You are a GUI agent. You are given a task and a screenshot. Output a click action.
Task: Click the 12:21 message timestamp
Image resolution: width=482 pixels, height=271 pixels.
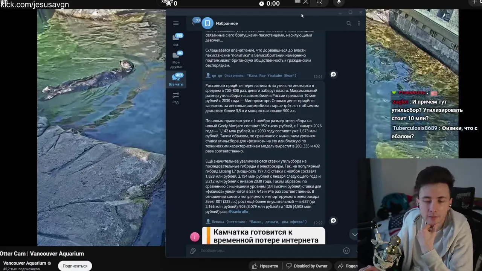click(x=318, y=77)
